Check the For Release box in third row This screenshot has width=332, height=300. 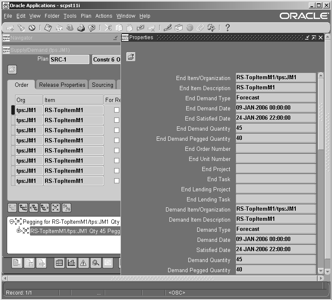(117, 130)
